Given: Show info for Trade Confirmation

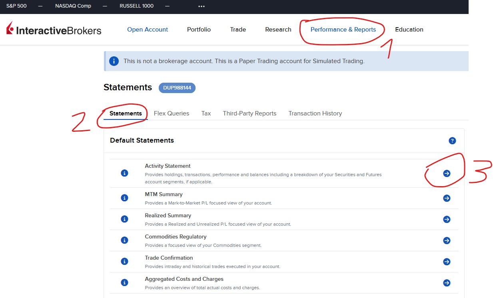Looking at the screenshot, I should coord(124,262).
